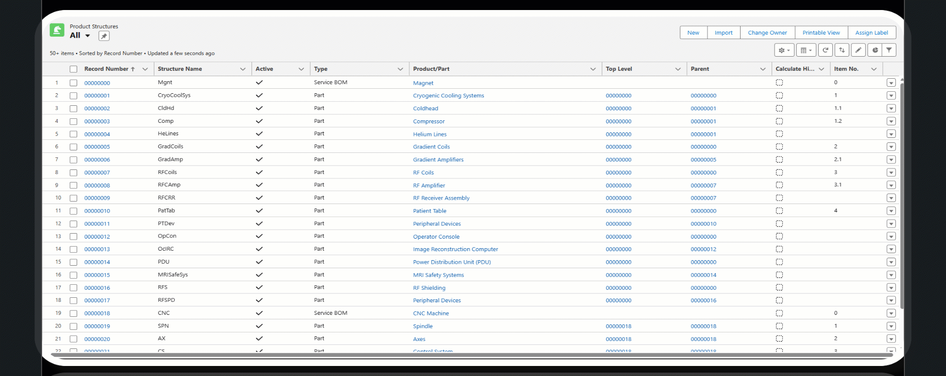Toggle Calculate Hierarchy box for RF Shielding row
946x376 pixels.
779,288
